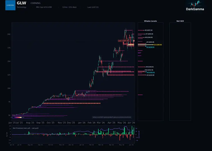Click the Technology sector label
212x151 pixels.
(x=22, y=7)
